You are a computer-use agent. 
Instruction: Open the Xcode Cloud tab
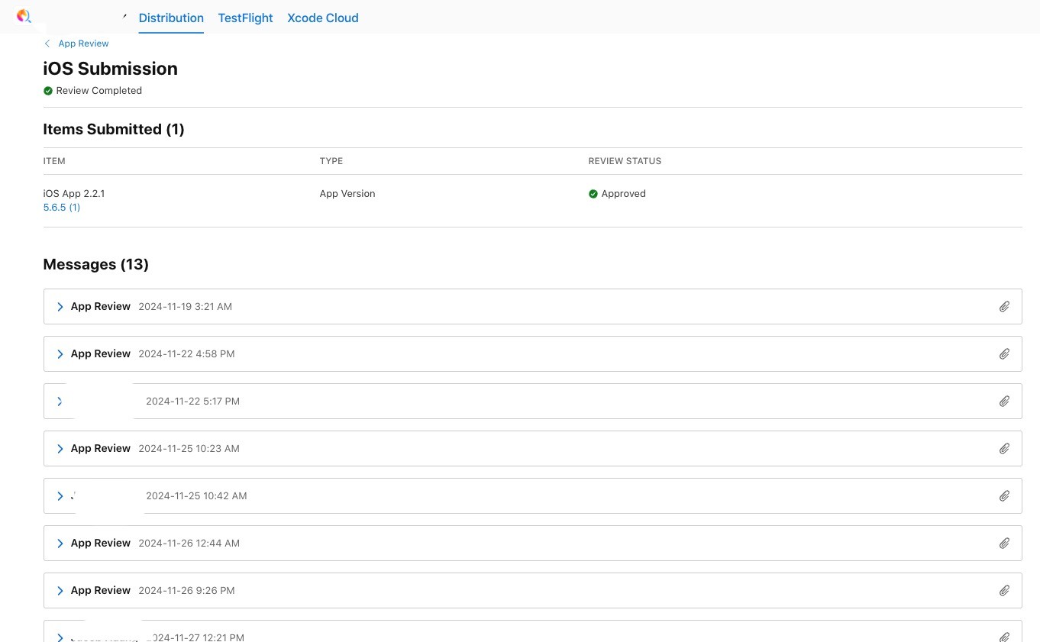pos(323,18)
